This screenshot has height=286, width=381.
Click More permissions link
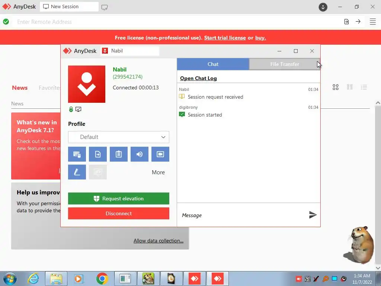(x=158, y=172)
